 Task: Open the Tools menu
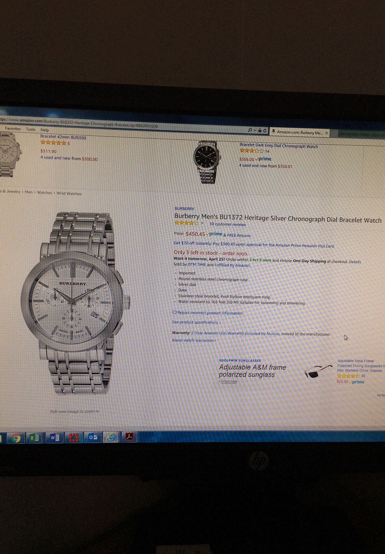pyautogui.click(x=31, y=129)
